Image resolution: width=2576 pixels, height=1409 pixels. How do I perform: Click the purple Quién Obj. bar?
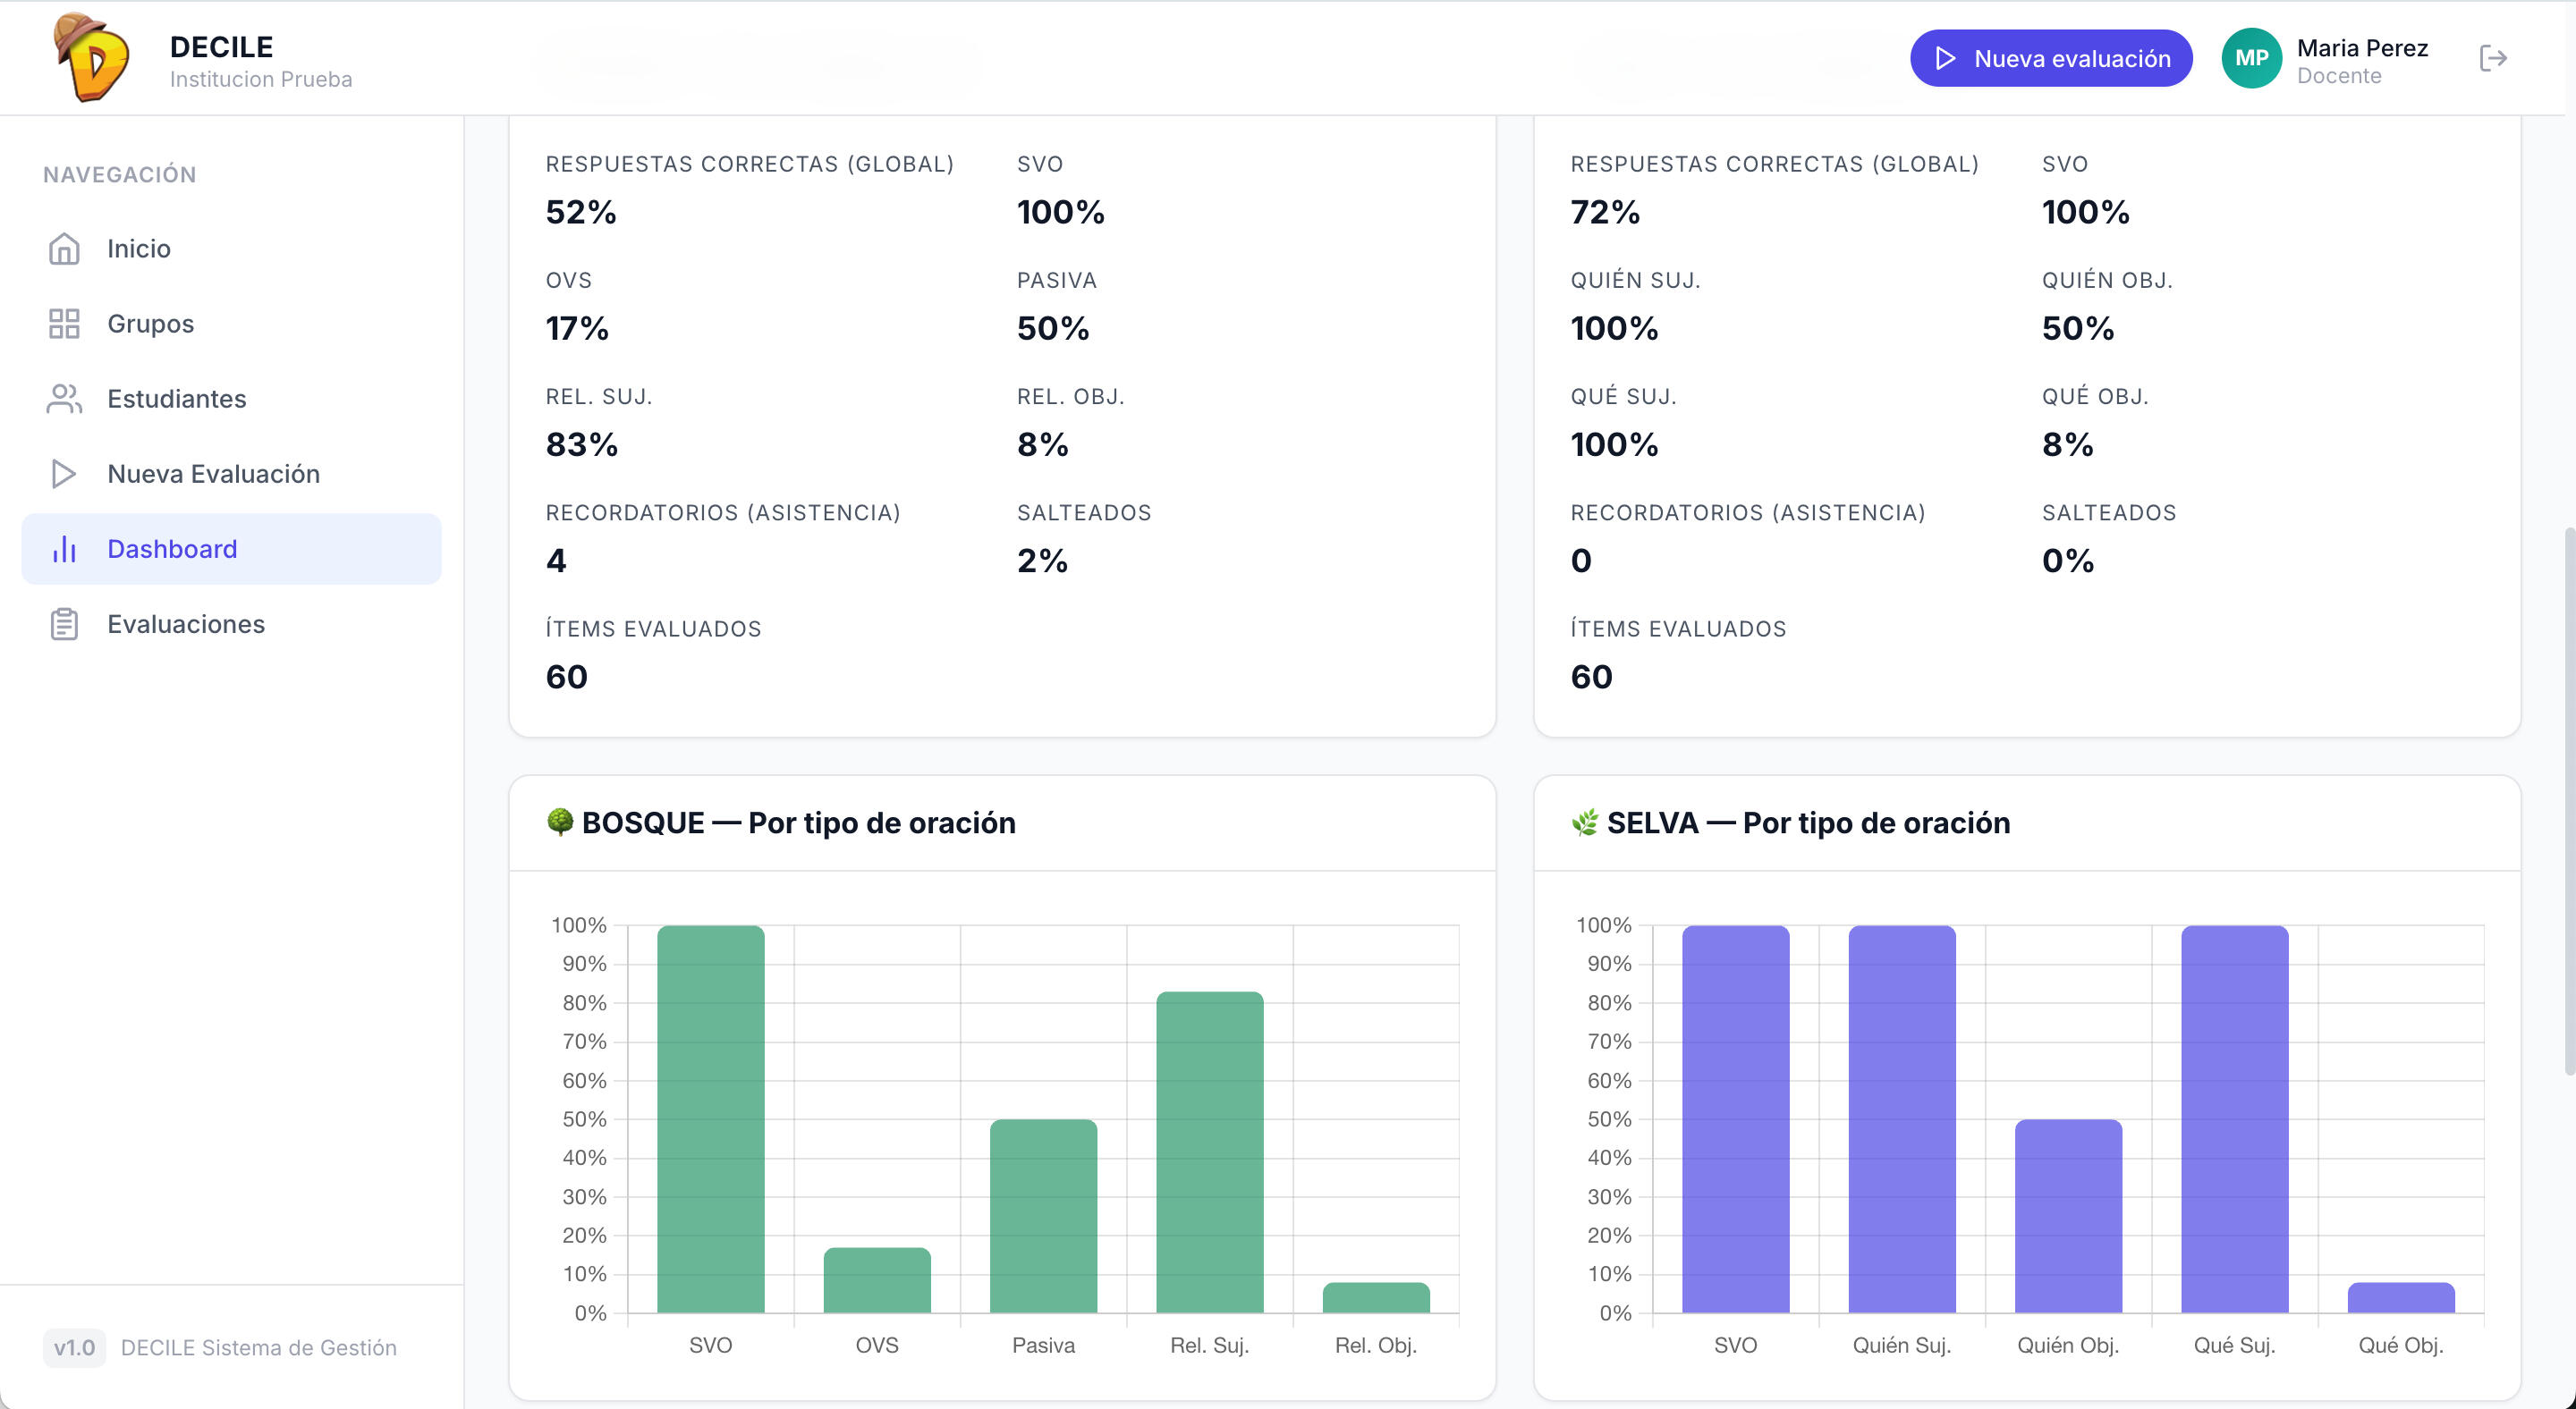click(x=2068, y=1216)
